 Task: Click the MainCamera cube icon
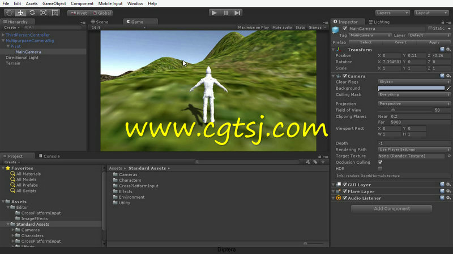coord(335,30)
